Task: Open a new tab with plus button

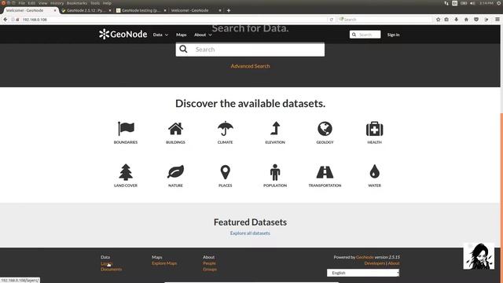Action: tap(229, 10)
